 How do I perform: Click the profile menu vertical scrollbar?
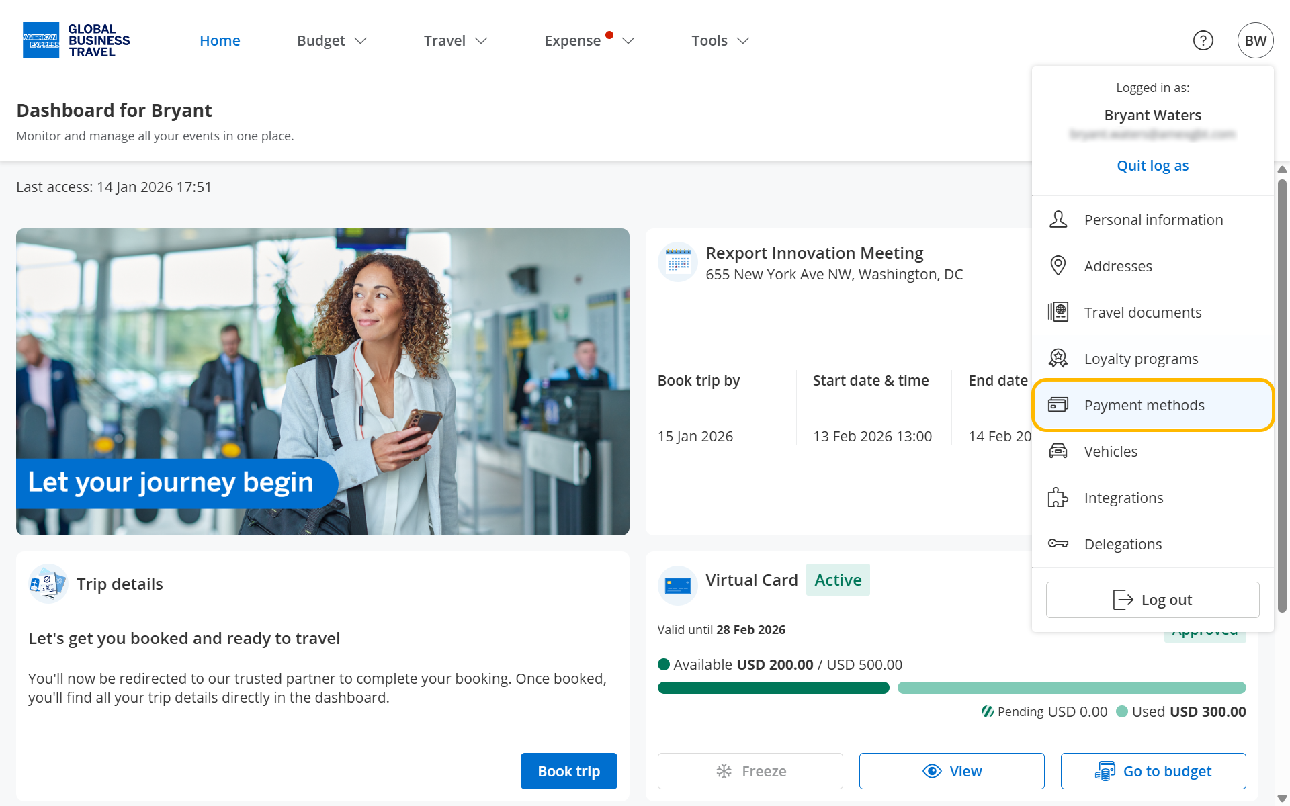pyautogui.click(x=1282, y=395)
